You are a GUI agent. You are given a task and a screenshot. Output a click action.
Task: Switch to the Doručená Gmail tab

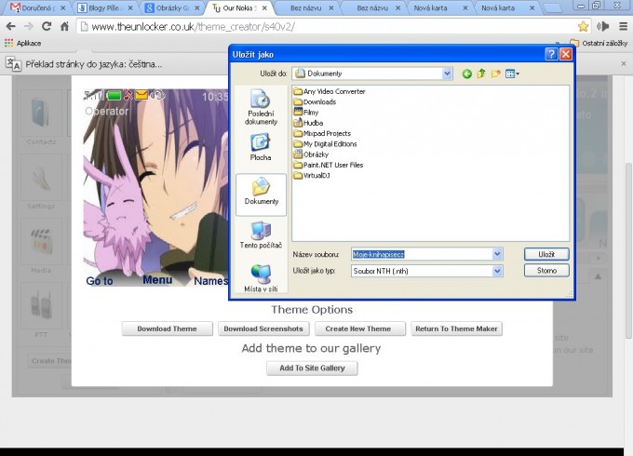[36, 7]
